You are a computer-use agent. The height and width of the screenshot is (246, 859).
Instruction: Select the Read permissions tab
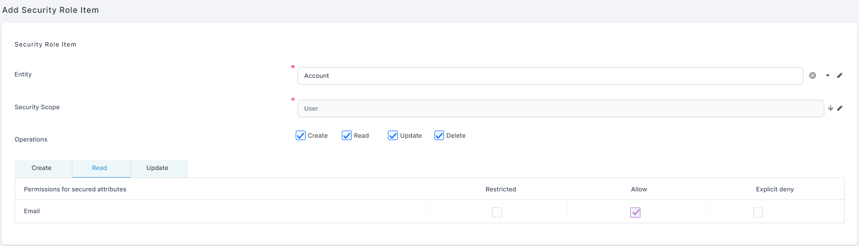pos(99,168)
